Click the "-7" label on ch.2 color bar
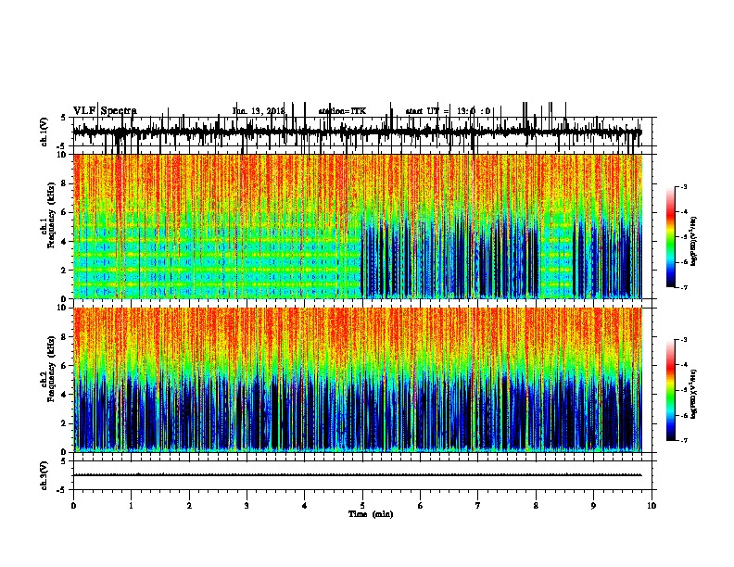Image resolution: width=734 pixels, height=567 pixels. click(684, 440)
